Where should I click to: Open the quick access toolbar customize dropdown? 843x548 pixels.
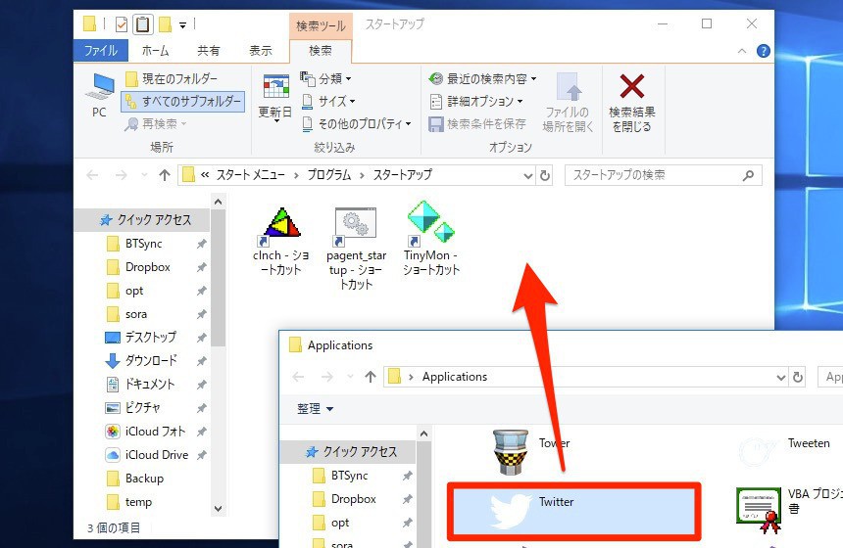[x=182, y=25]
